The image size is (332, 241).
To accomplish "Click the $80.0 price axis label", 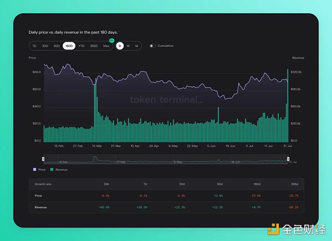I will 37,72.
